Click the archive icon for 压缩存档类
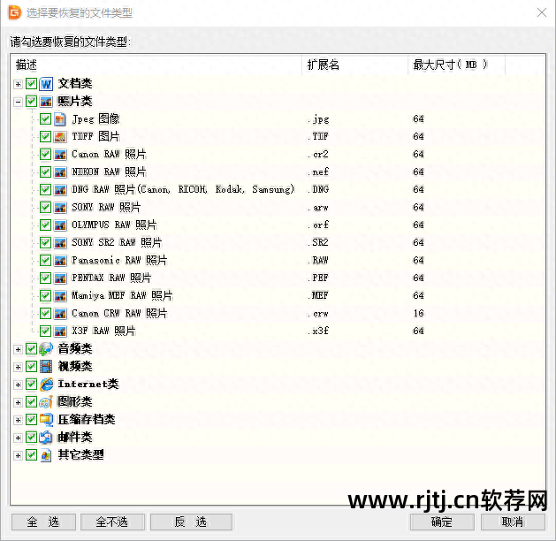The image size is (556, 541). pos(46,420)
